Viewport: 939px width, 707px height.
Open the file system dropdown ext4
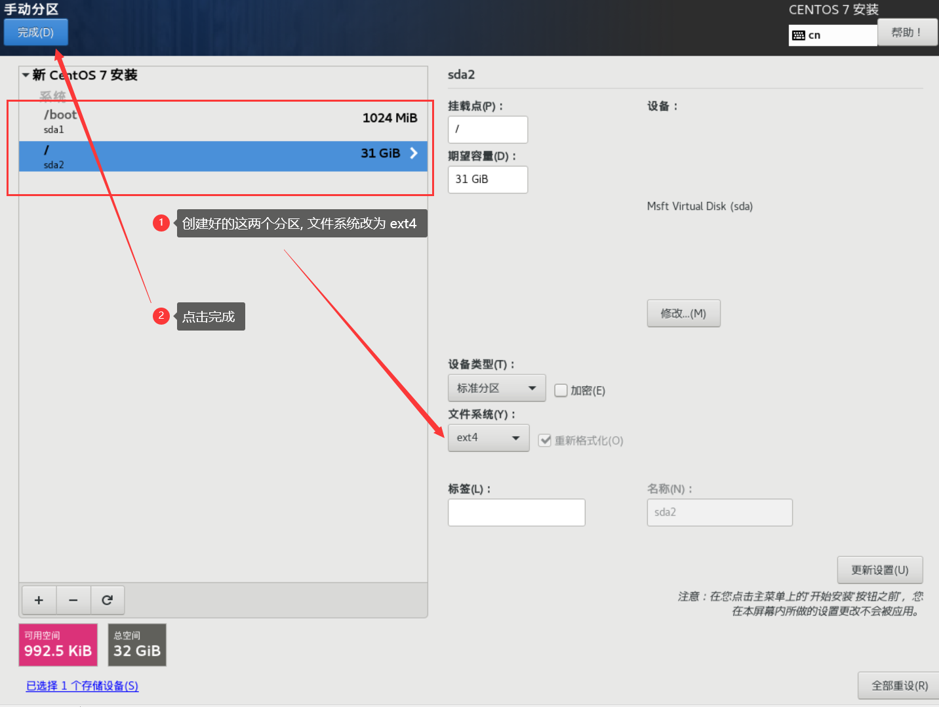click(x=489, y=437)
